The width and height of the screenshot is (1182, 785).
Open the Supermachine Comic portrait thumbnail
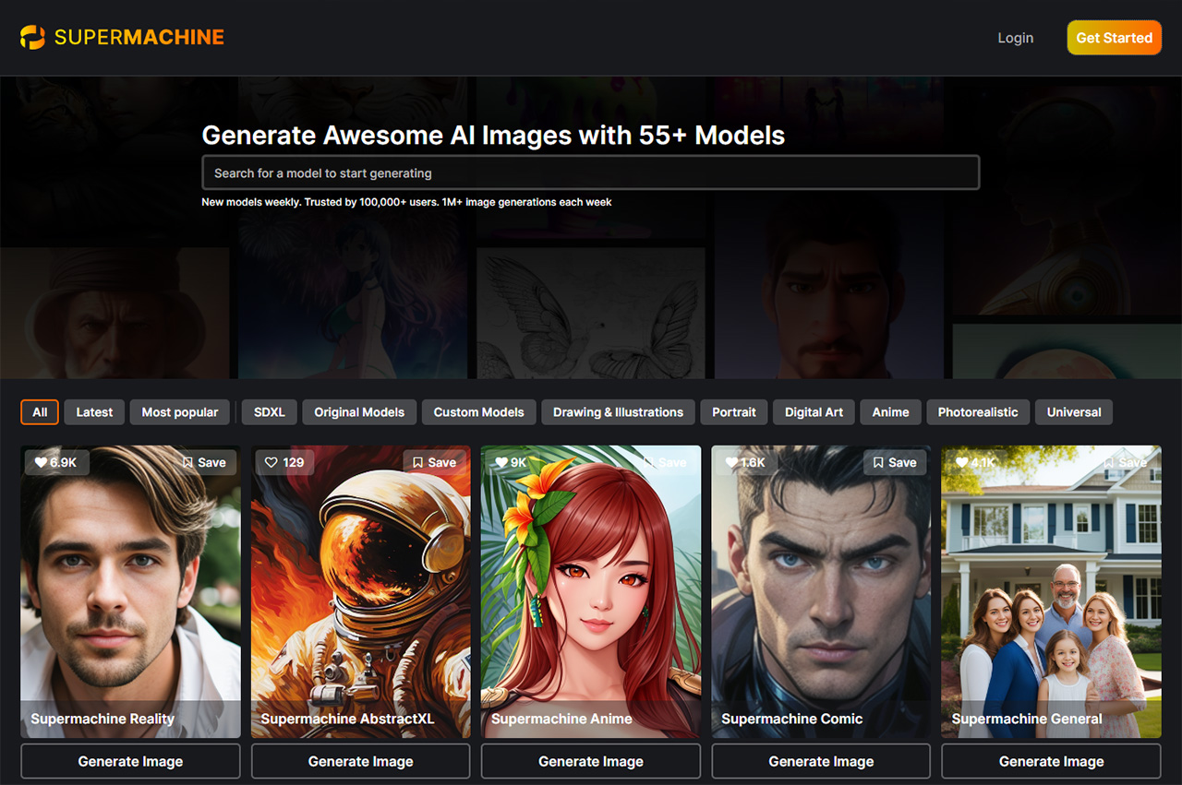pyautogui.click(x=821, y=590)
